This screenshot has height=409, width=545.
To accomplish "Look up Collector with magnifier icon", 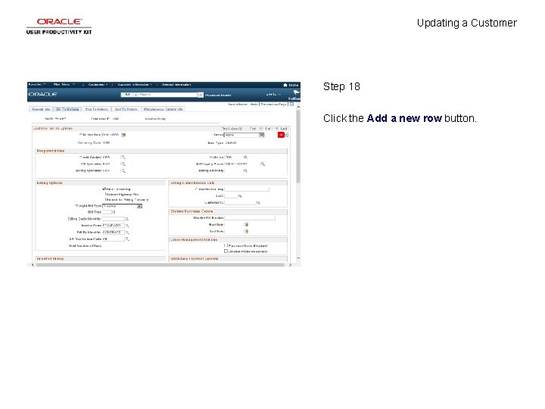I will 245,158.
